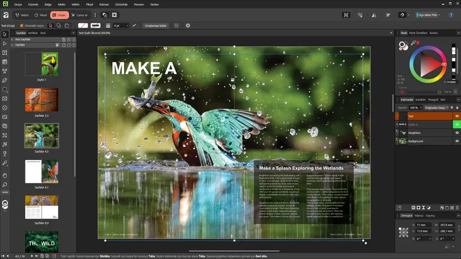The width and height of the screenshot is (461, 259).
Task: Expand the Ana Sayfalar section
Action: [x=12, y=39]
